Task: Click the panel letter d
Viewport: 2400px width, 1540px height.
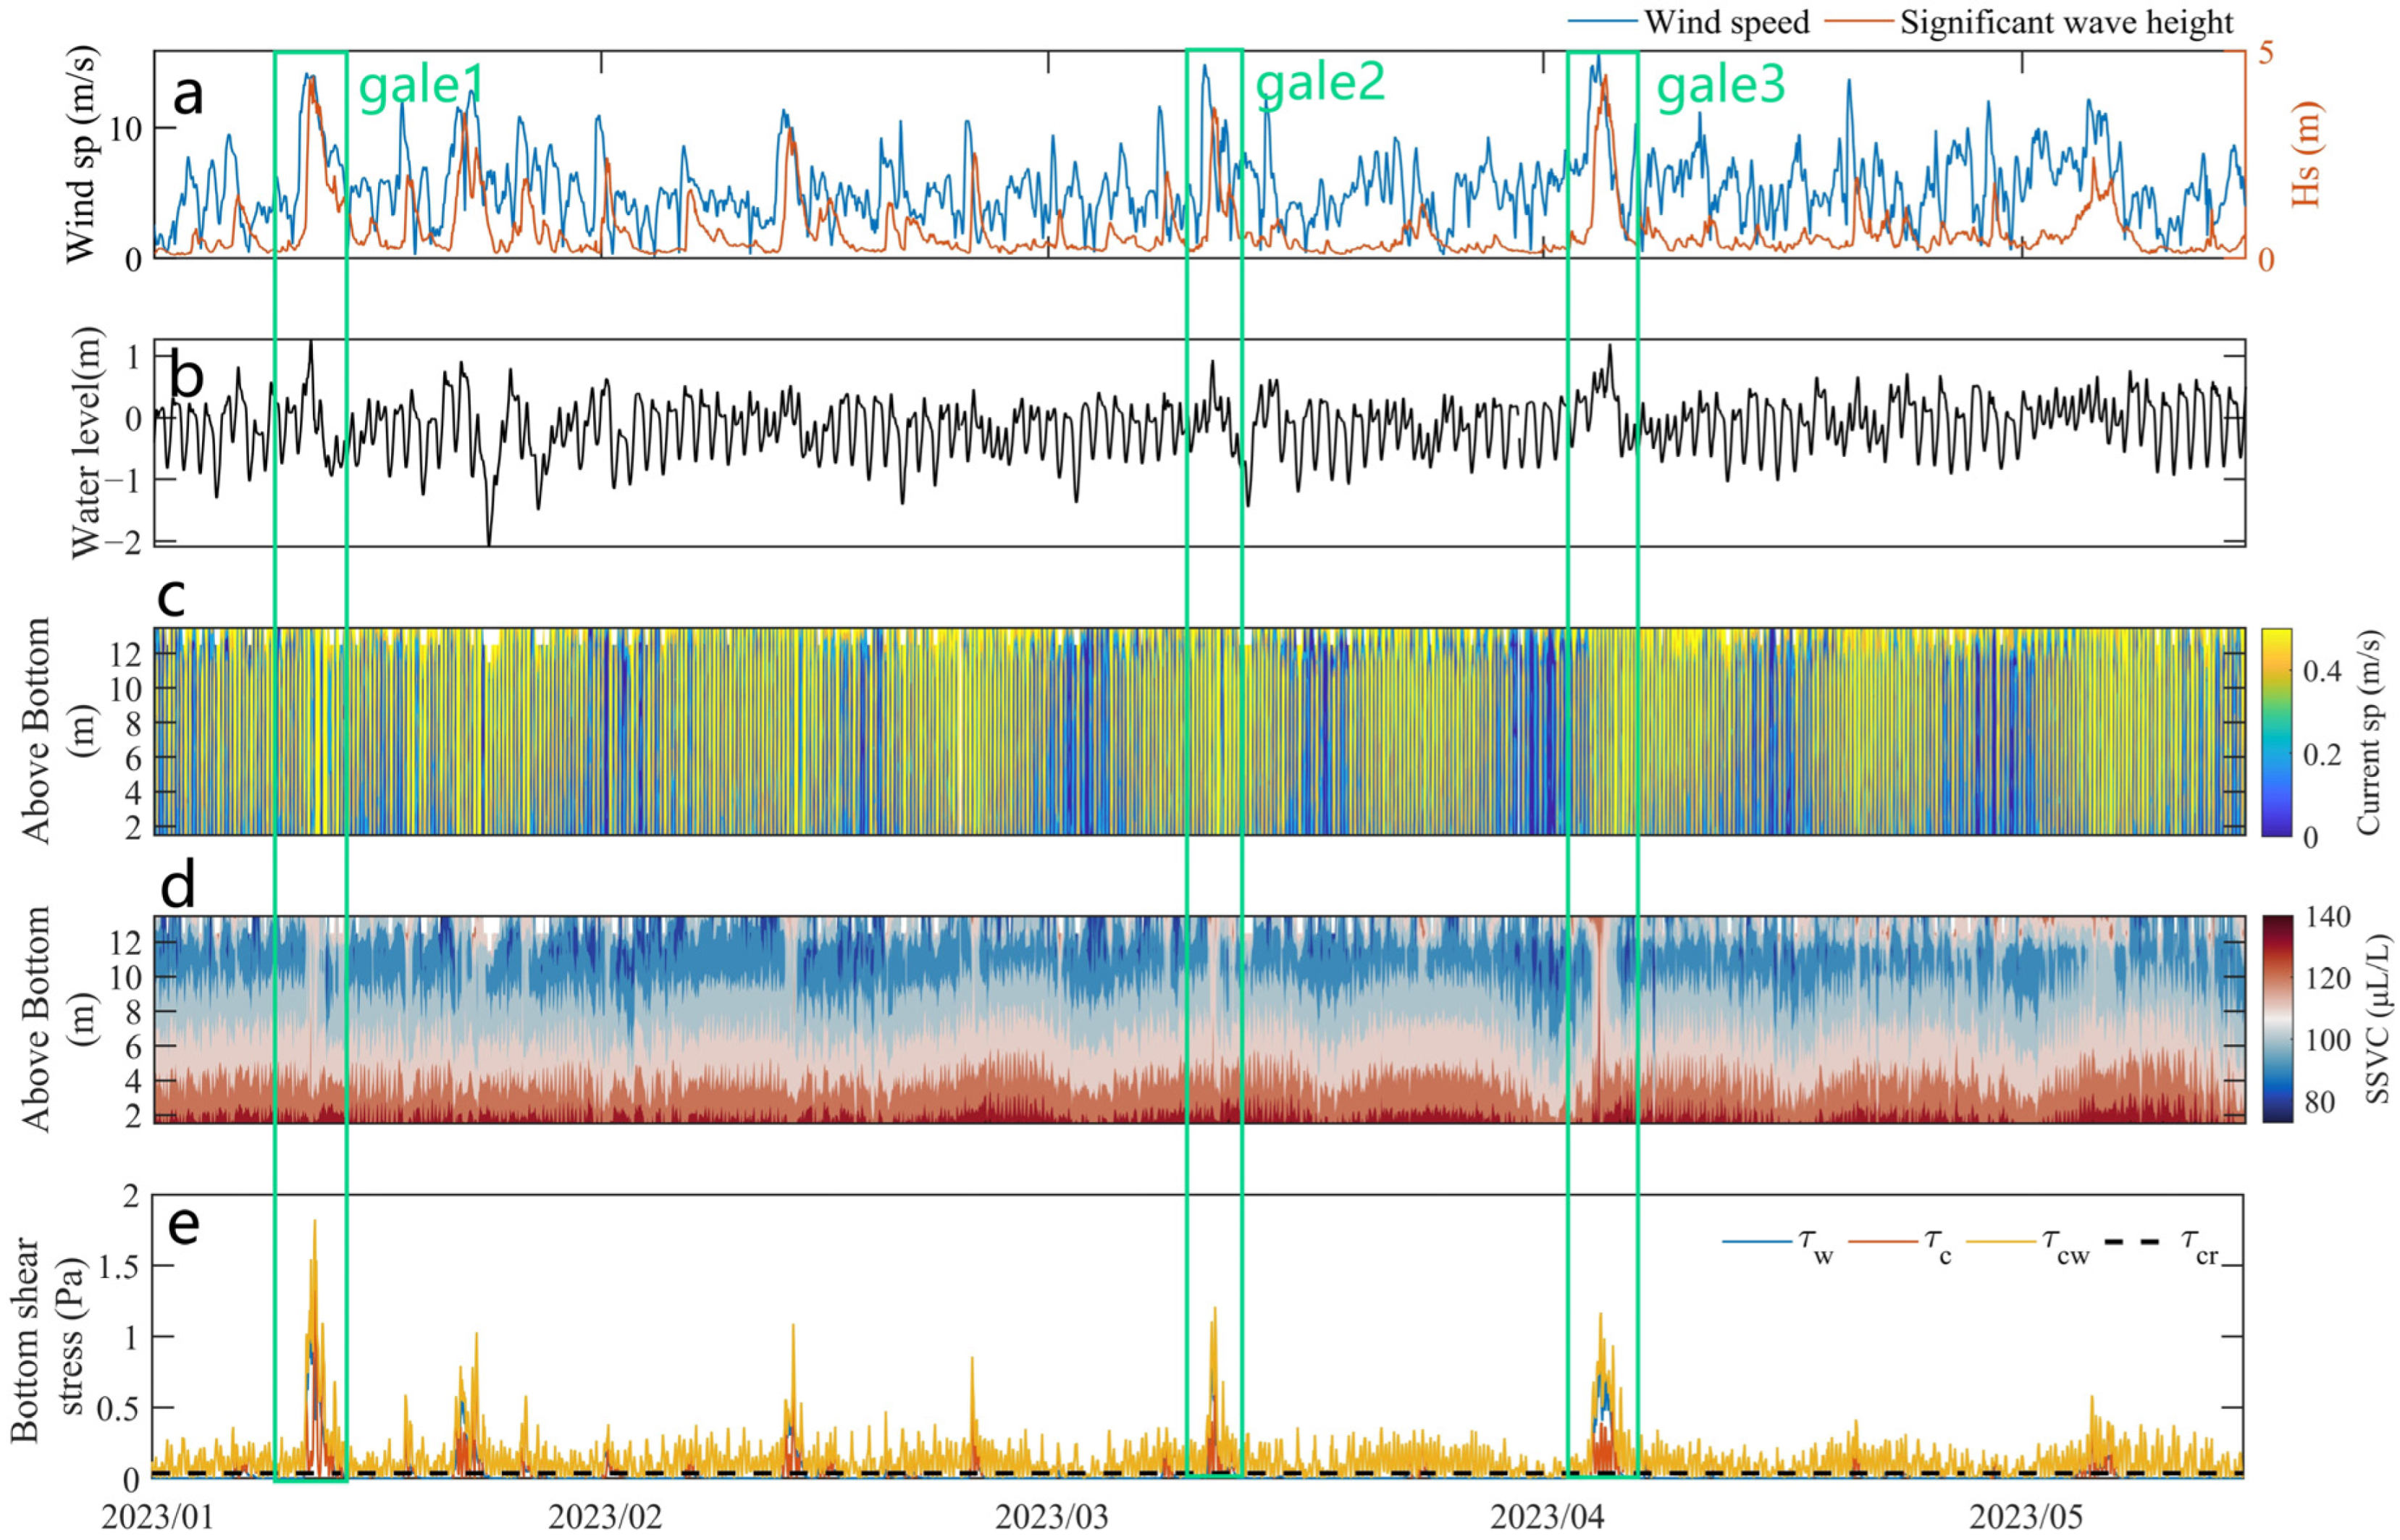Action: 177,885
